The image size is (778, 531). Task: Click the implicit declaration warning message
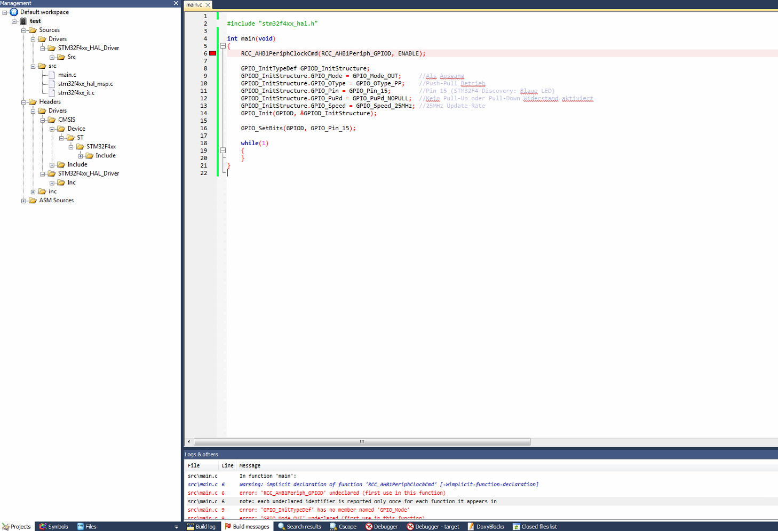pos(389,485)
